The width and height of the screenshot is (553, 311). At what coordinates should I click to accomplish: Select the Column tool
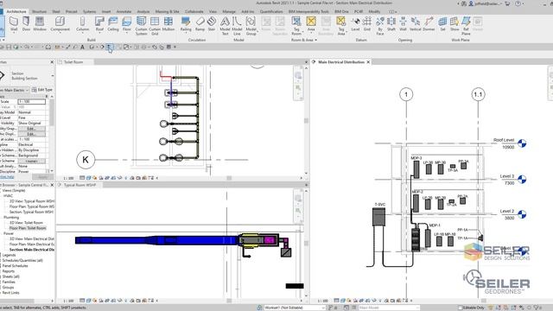point(83,24)
